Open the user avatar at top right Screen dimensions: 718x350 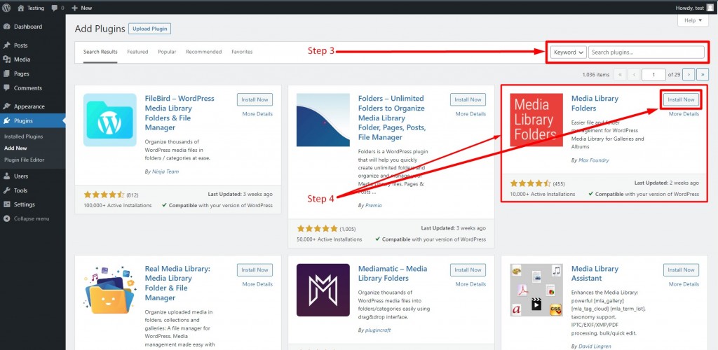[x=710, y=8]
